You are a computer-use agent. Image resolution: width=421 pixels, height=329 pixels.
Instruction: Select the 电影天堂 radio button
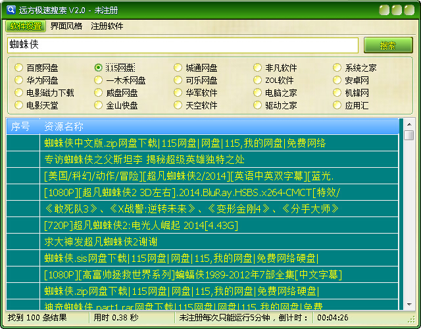point(18,105)
